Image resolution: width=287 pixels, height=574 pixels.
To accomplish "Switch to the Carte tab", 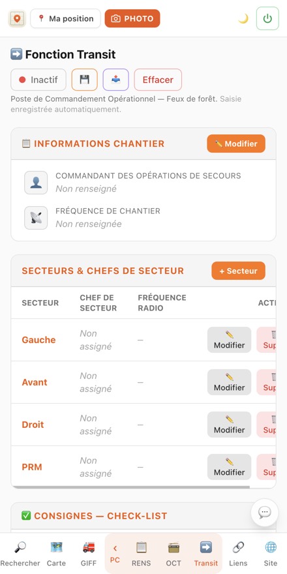I will coord(56,554).
